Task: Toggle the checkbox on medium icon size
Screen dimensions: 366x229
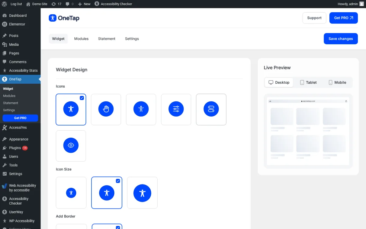Action: [x=118, y=181]
